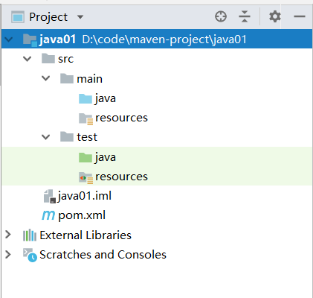Click the green test java folder icon
313x298 pixels.
(x=85, y=157)
